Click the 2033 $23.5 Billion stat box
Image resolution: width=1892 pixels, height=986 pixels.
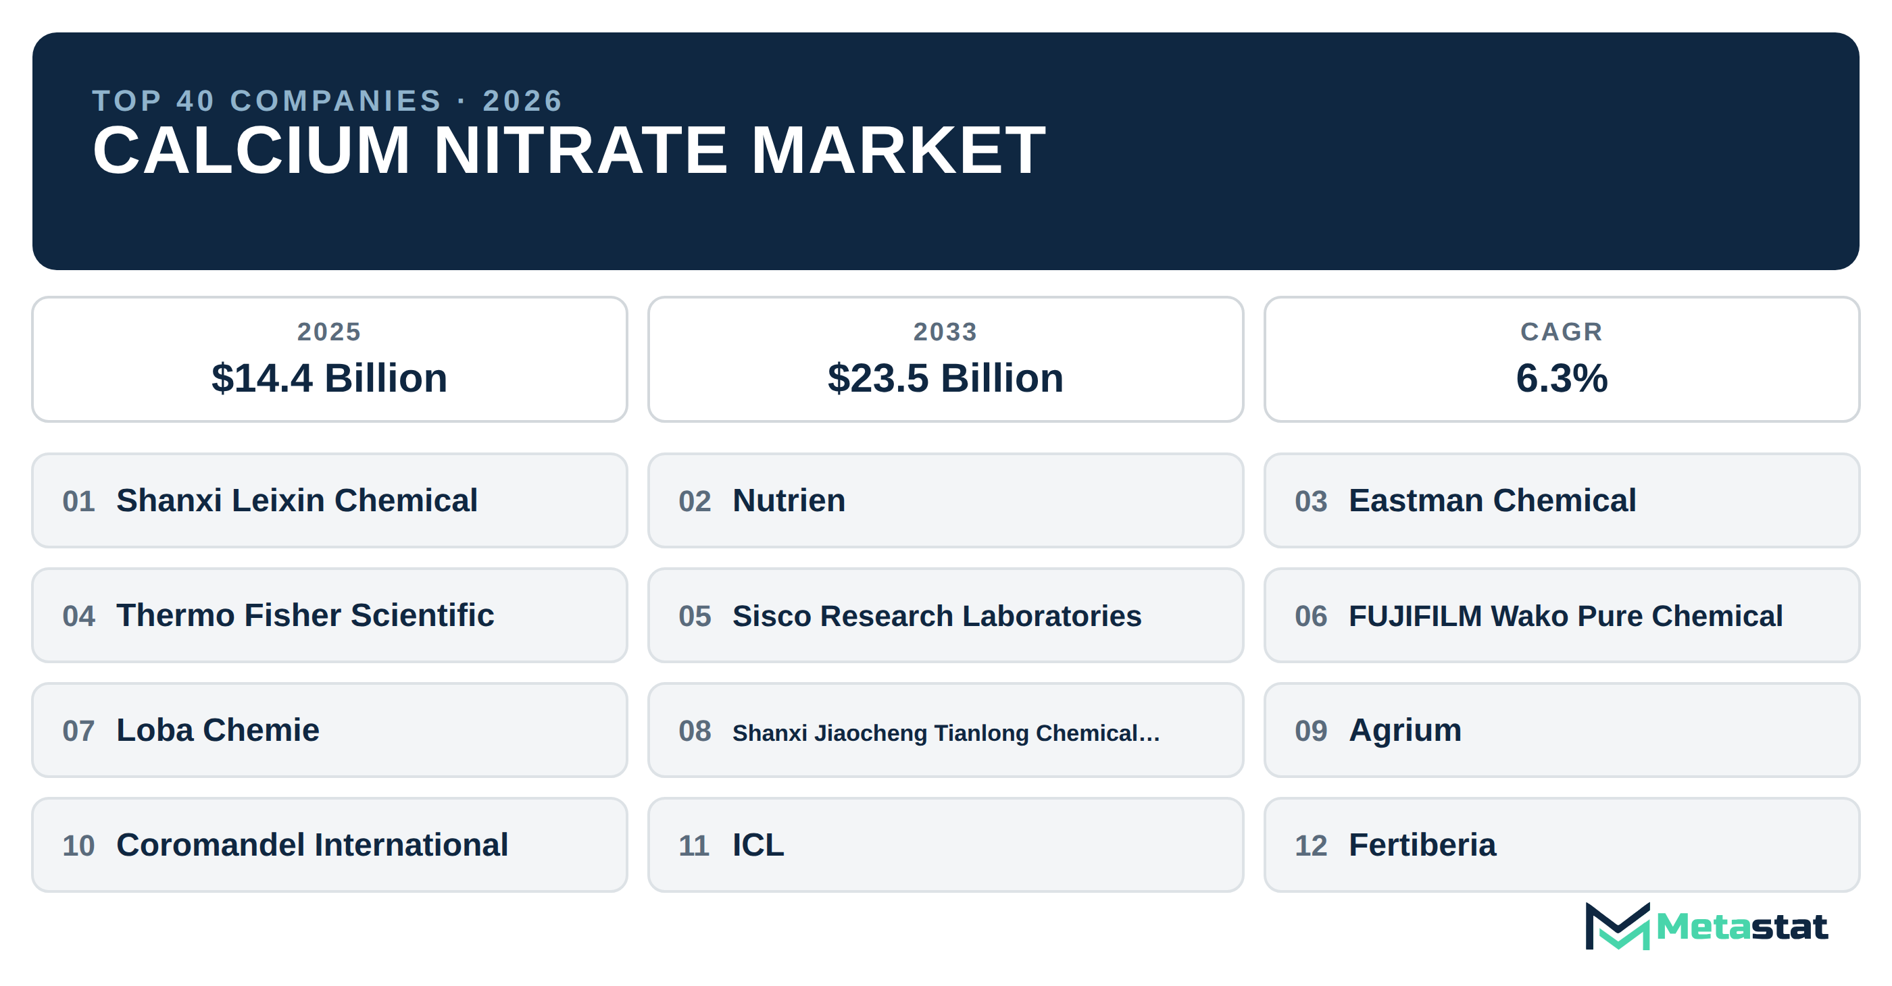click(945, 359)
